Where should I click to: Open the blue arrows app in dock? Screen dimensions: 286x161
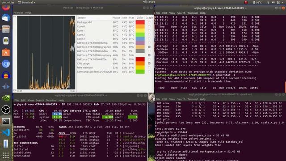point(6,86)
